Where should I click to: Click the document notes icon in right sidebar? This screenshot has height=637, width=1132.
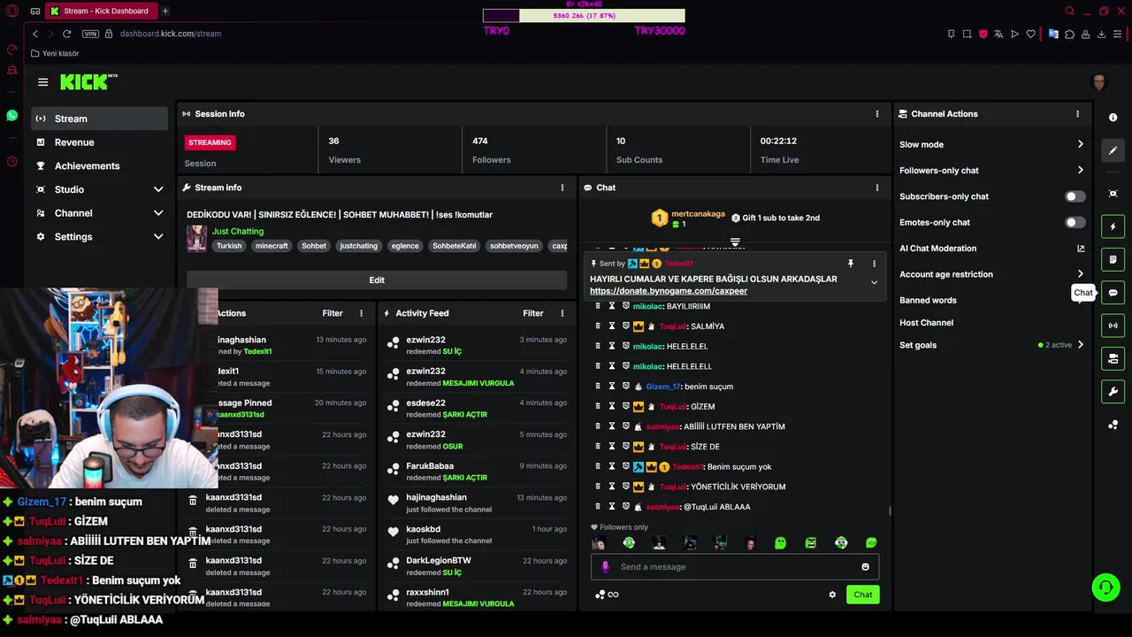[1113, 260]
